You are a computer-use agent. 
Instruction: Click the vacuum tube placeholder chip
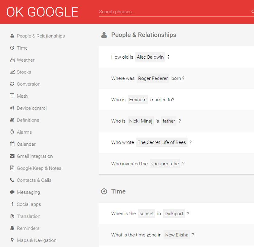165,164
